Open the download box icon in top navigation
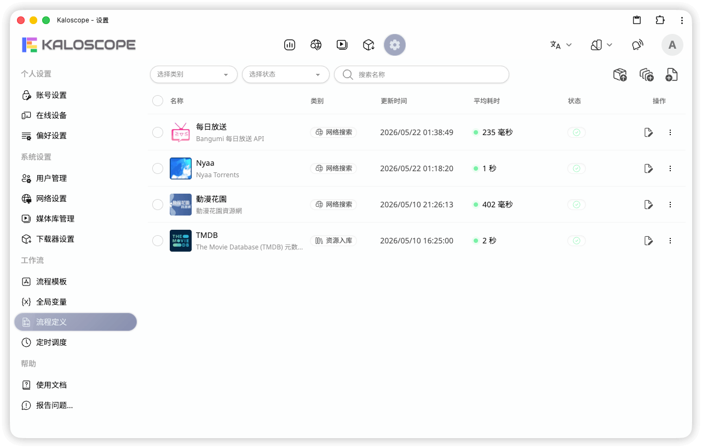Viewport: 702px width, 448px height. coord(369,45)
